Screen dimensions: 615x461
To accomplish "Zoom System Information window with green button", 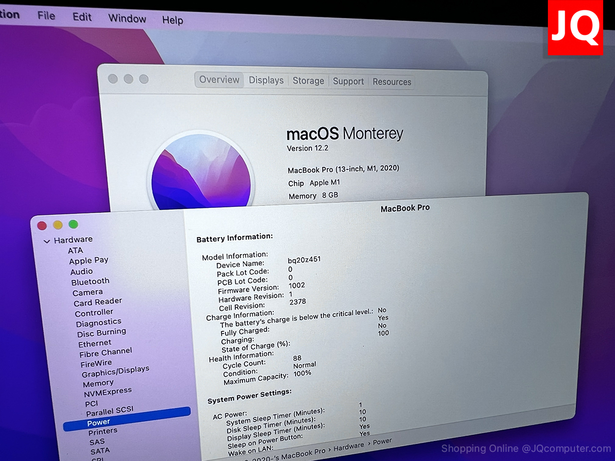I will (x=73, y=224).
